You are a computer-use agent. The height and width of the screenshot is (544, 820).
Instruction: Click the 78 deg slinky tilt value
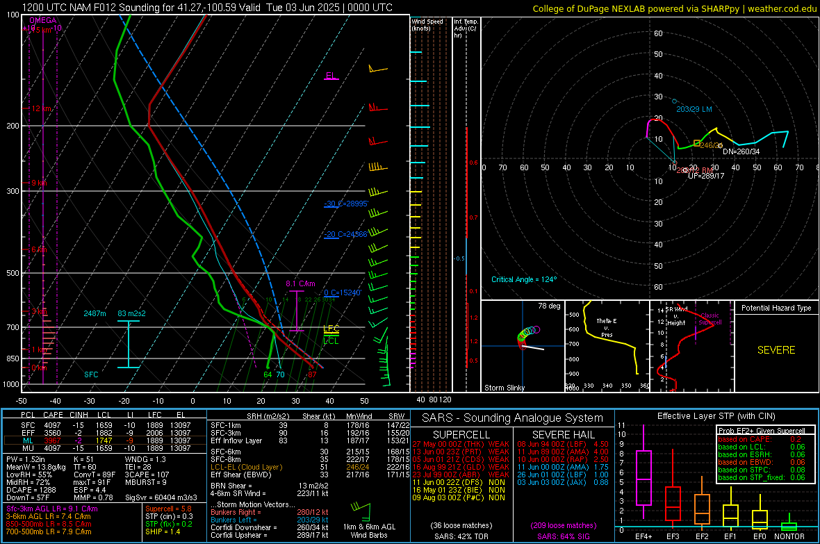[549, 306]
